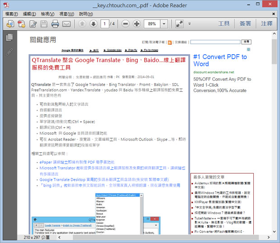Screen dimensions: 280x243
Task: Click the vertical scrollbar thumb
Action: click(x=274, y=51)
